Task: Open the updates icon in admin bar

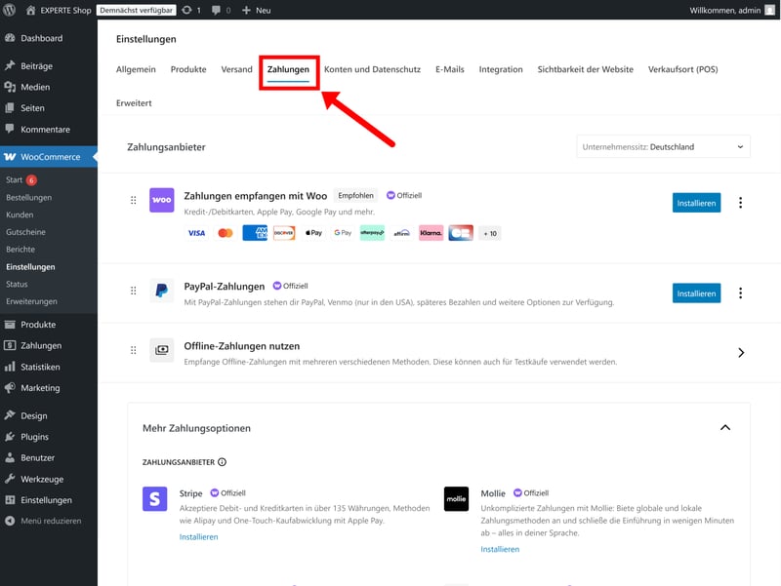Action: [x=186, y=10]
